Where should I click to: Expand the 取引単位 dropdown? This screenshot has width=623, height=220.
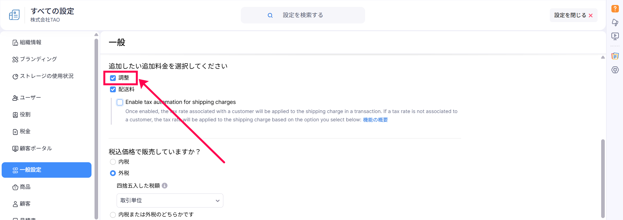click(170, 201)
